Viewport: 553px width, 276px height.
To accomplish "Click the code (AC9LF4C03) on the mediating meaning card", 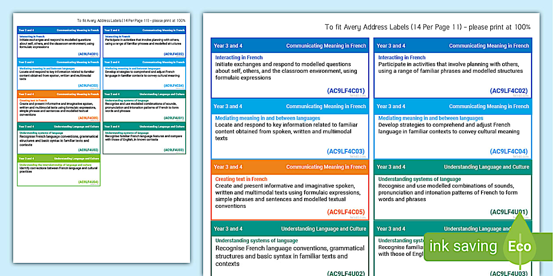I will click(346, 151).
